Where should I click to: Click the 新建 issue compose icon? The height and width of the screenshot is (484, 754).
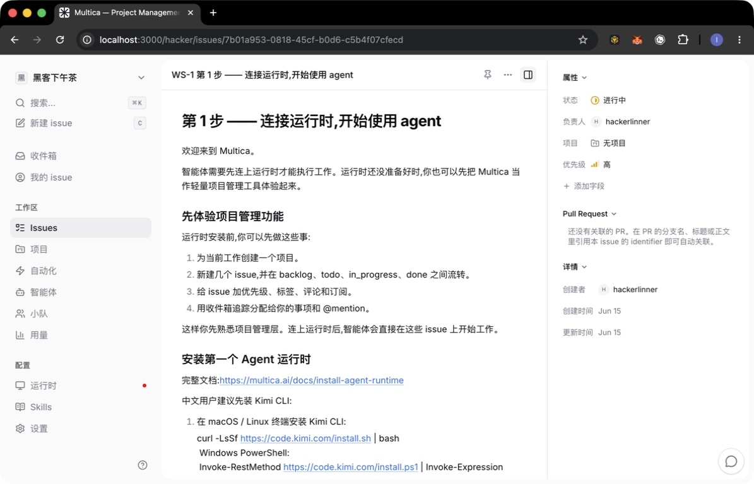pos(20,122)
